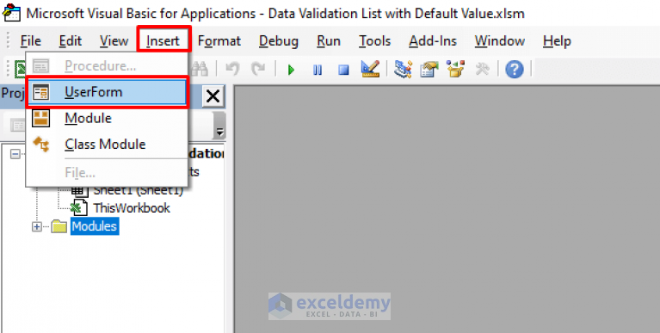This screenshot has height=333, width=660.
Task: Choose UserForm from the Insert menu
Action: point(107,92)
